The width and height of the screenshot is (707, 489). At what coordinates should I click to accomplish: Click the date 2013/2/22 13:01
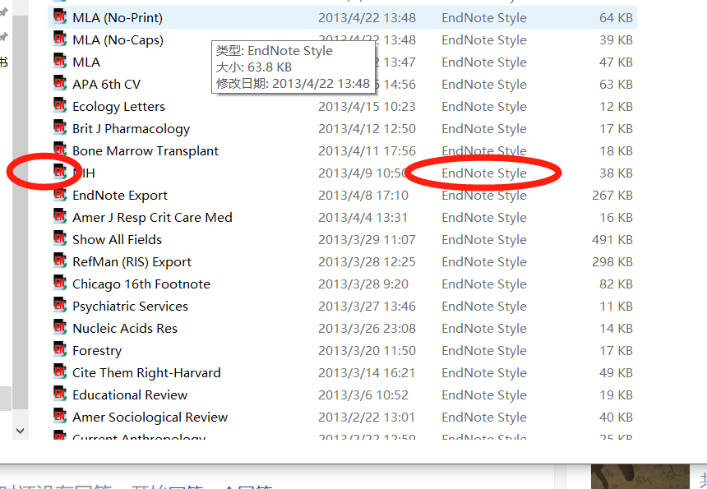coord(367,417)
